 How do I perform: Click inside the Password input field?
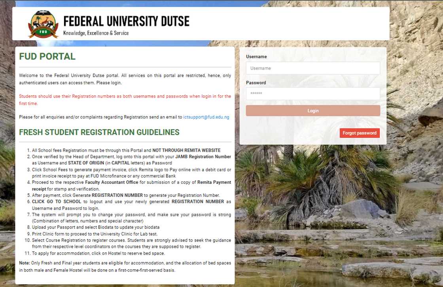pyautogui.click(x=312, y=94)
